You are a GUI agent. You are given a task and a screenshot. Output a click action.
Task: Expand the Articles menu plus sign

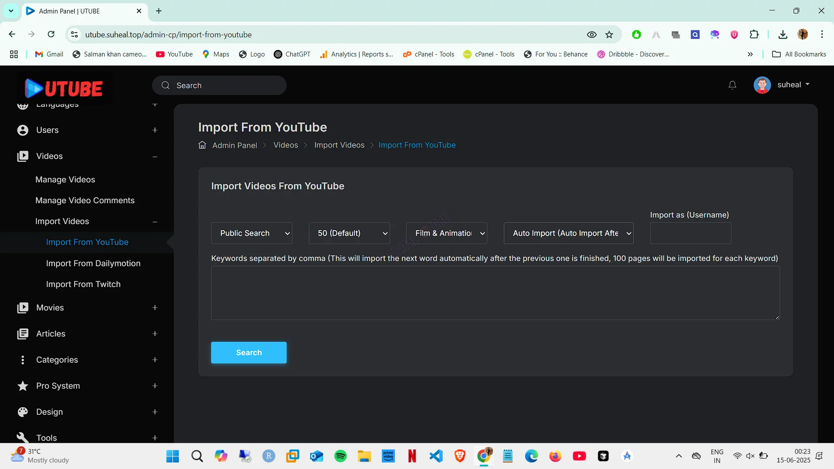click(155, 334)
